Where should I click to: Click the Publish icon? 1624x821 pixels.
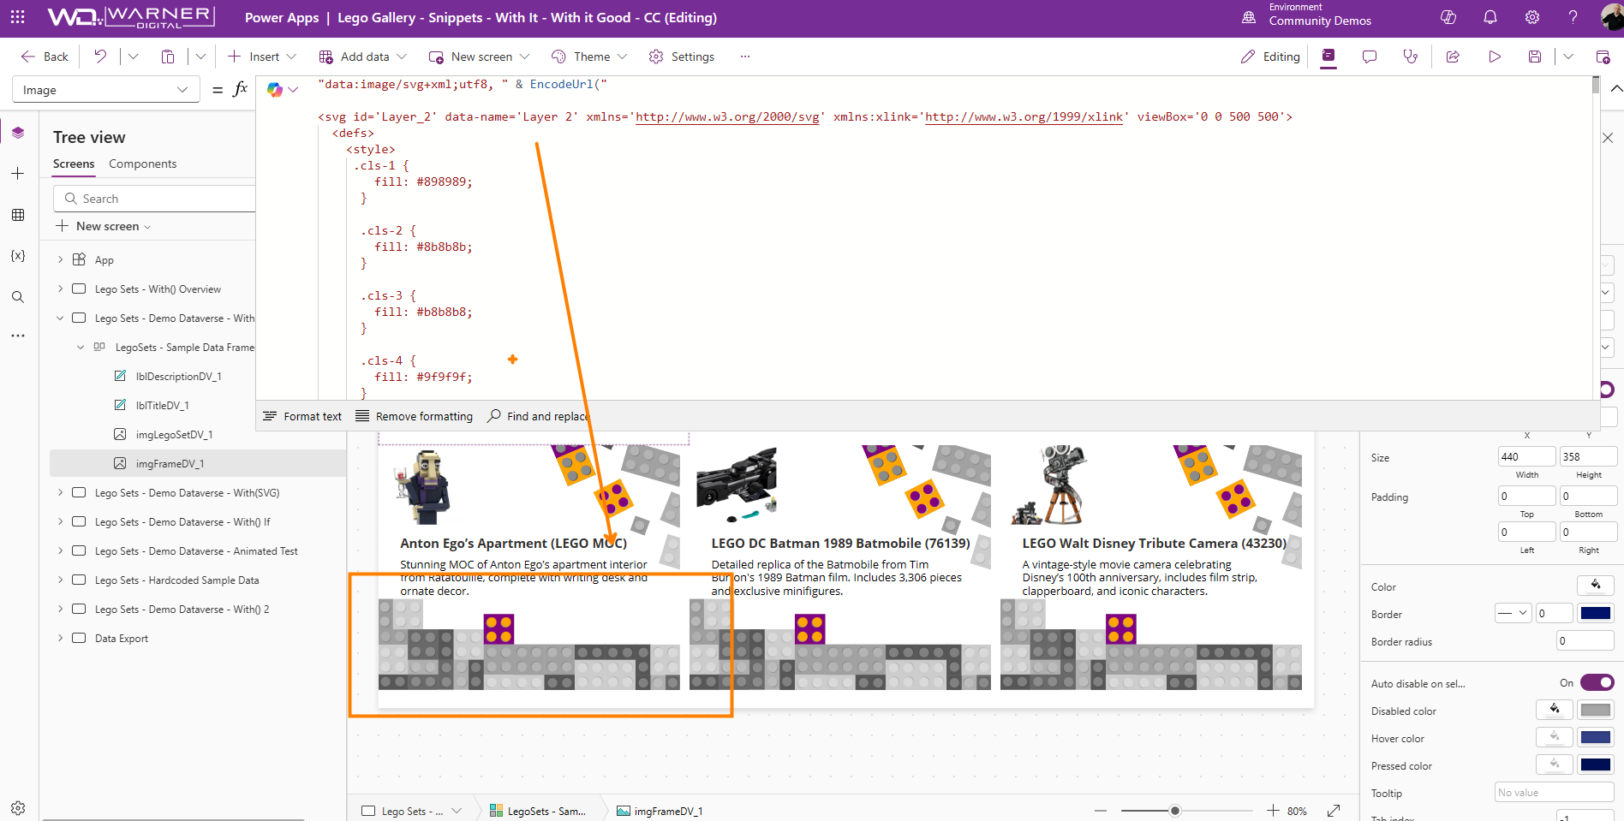[1603, 57]
